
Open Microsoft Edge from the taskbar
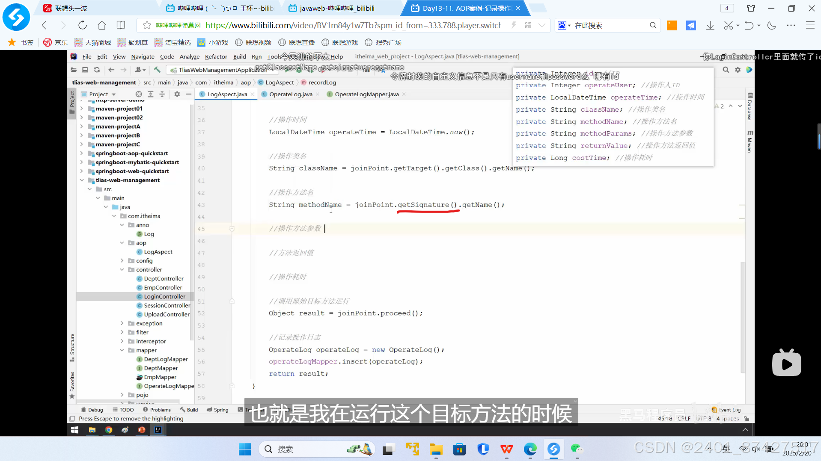point(530,449)
